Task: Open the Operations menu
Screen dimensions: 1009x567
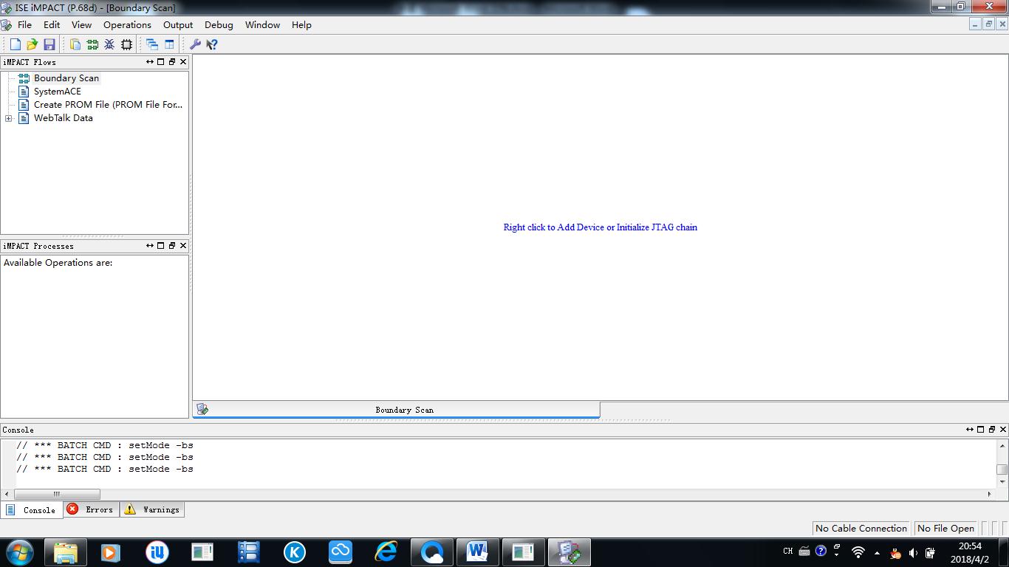Action: (x=127, y=24)
